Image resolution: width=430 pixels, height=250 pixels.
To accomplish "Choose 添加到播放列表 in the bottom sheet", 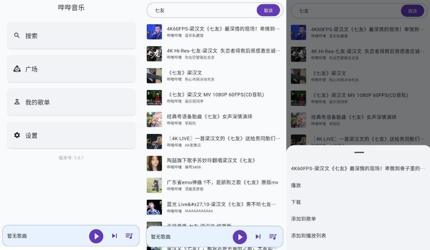I will (x=308, y=236).
